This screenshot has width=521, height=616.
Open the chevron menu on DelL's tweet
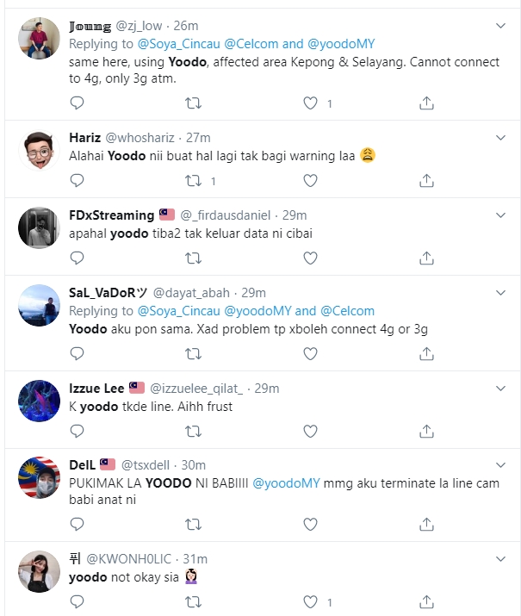coord(500,464)
